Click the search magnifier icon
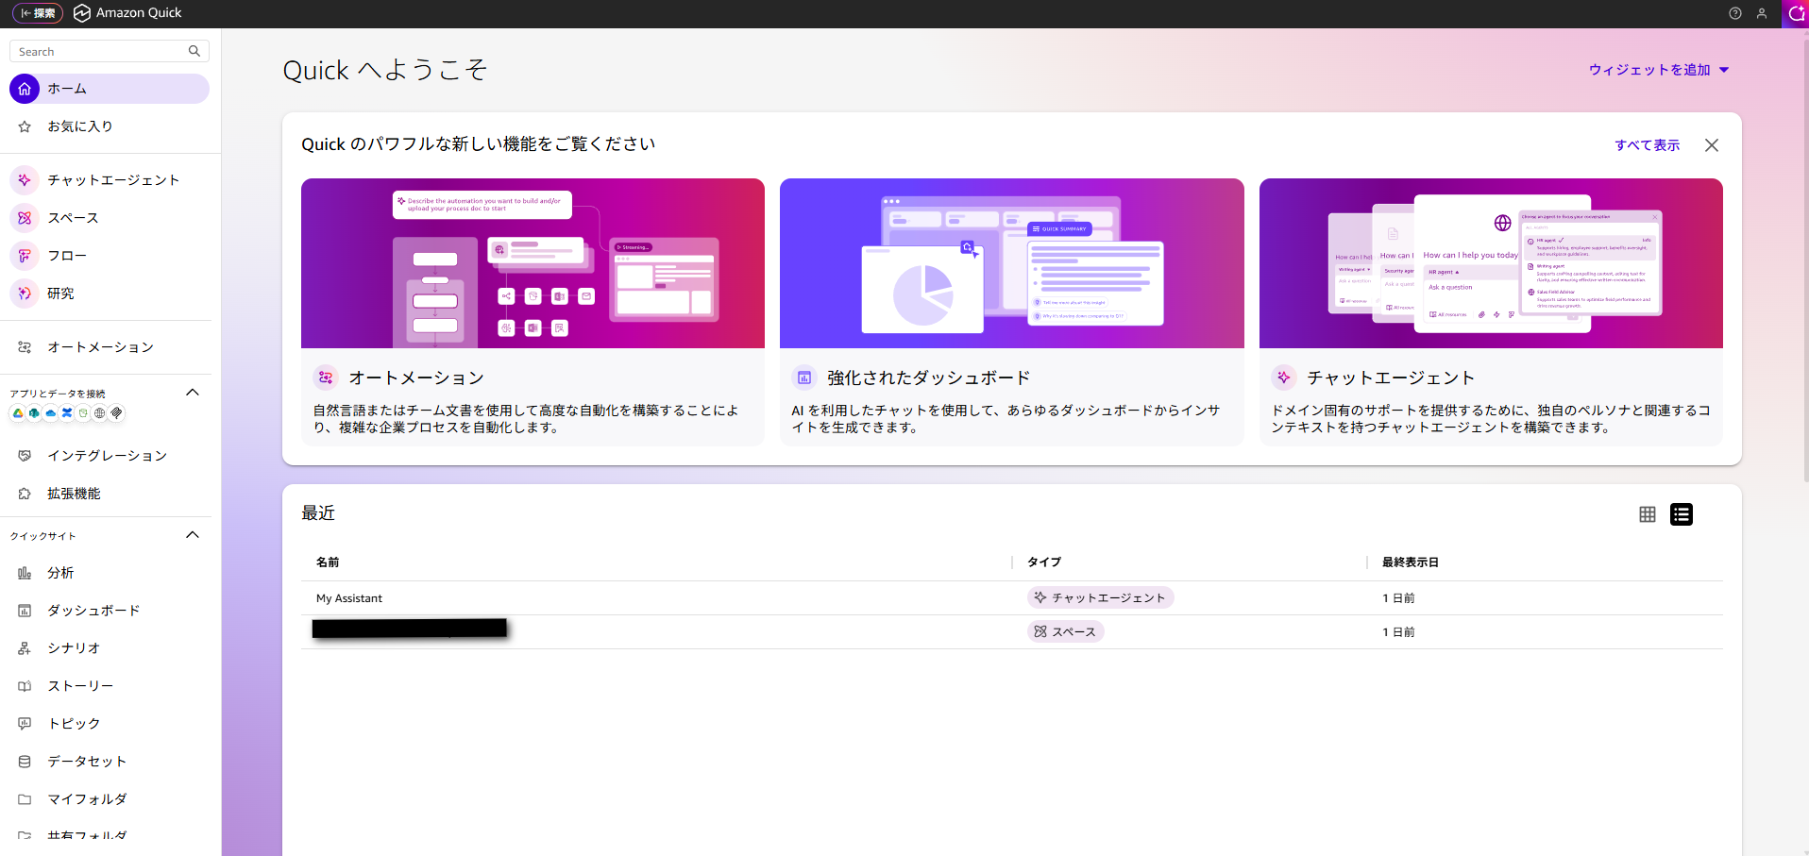This screenshot has height=856, width=1809. (194, 51)
